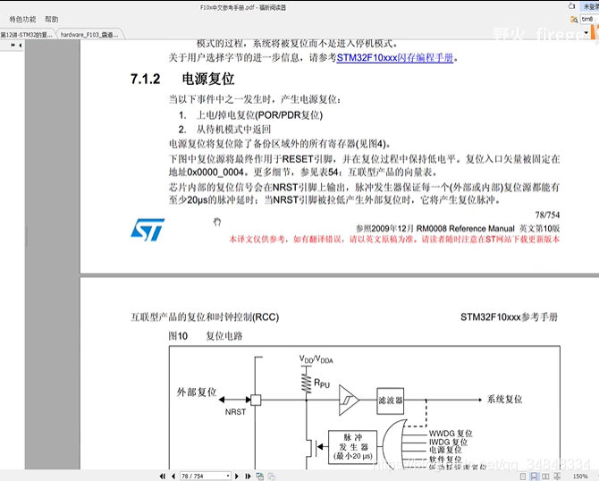Click the 系统复位 label in the diagram
Viewport: 599px width, 481px height.
[x=504, y=400]
